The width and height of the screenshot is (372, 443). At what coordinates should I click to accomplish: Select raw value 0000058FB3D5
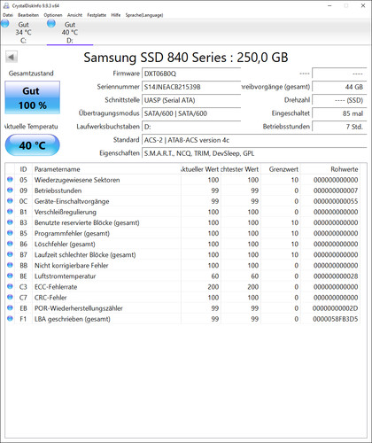tap(336, 319)
